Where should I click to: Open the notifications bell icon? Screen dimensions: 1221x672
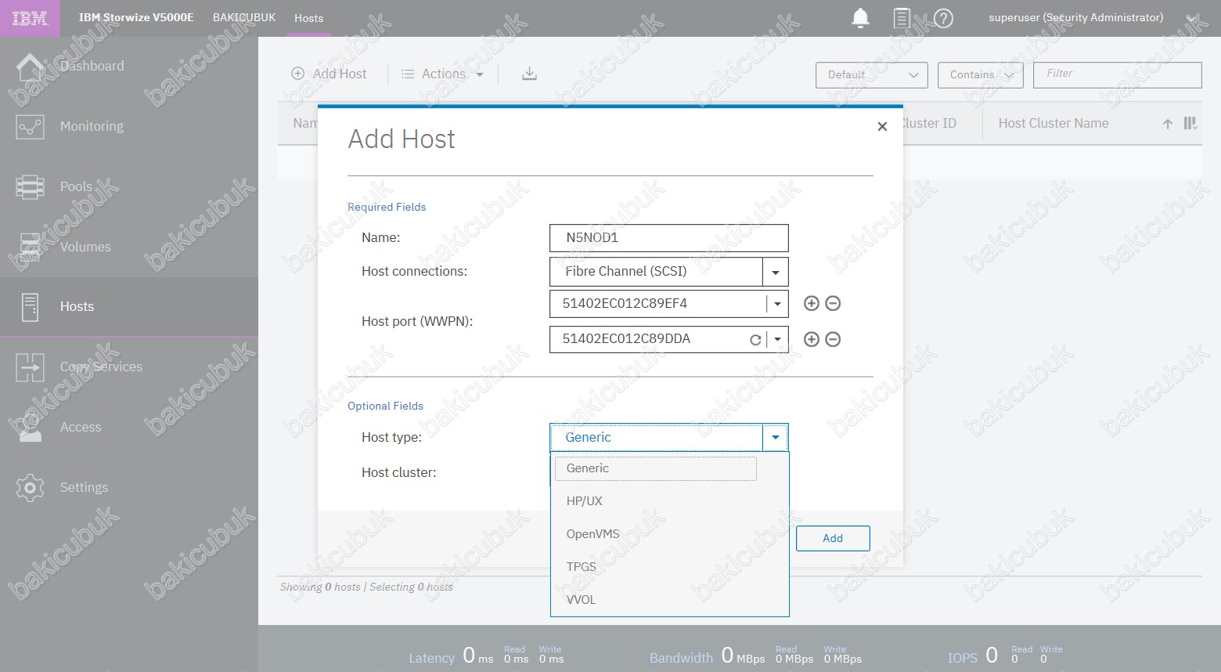pos(860,17)
